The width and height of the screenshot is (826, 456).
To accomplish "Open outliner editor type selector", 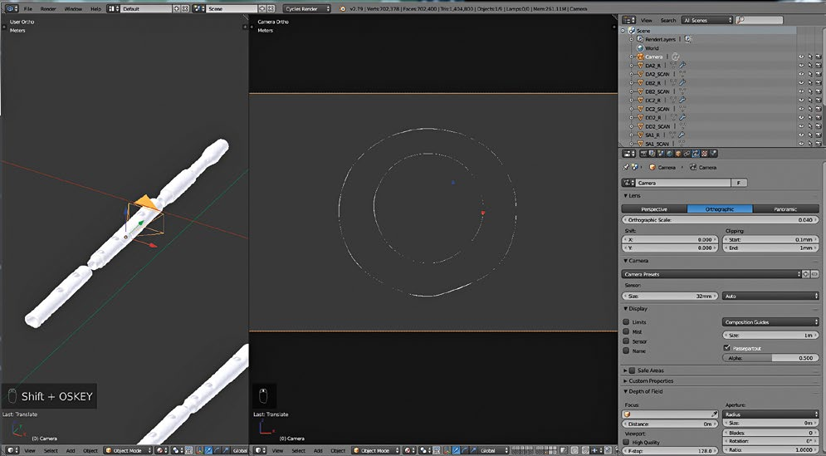I will pos(629,20).
